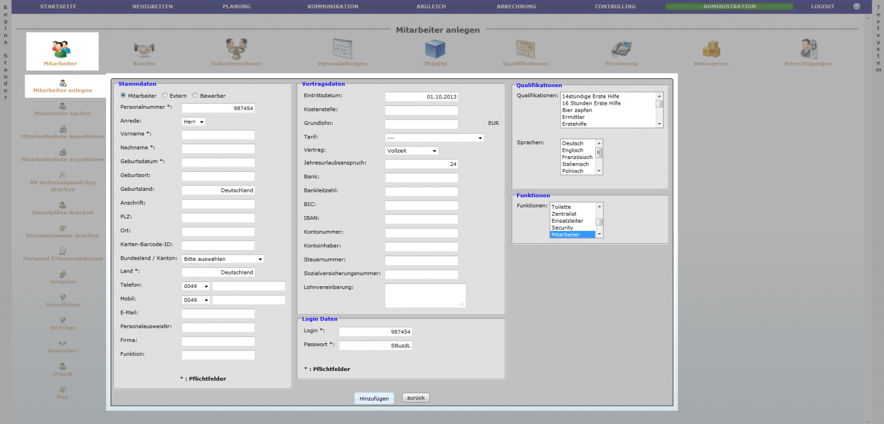The image size is (884, 424).
Task: Open the Anrede dropdown
Action: 194,122
